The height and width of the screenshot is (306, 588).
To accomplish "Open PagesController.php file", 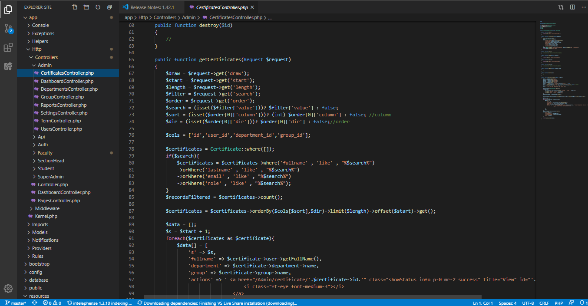I will point(68,201).
